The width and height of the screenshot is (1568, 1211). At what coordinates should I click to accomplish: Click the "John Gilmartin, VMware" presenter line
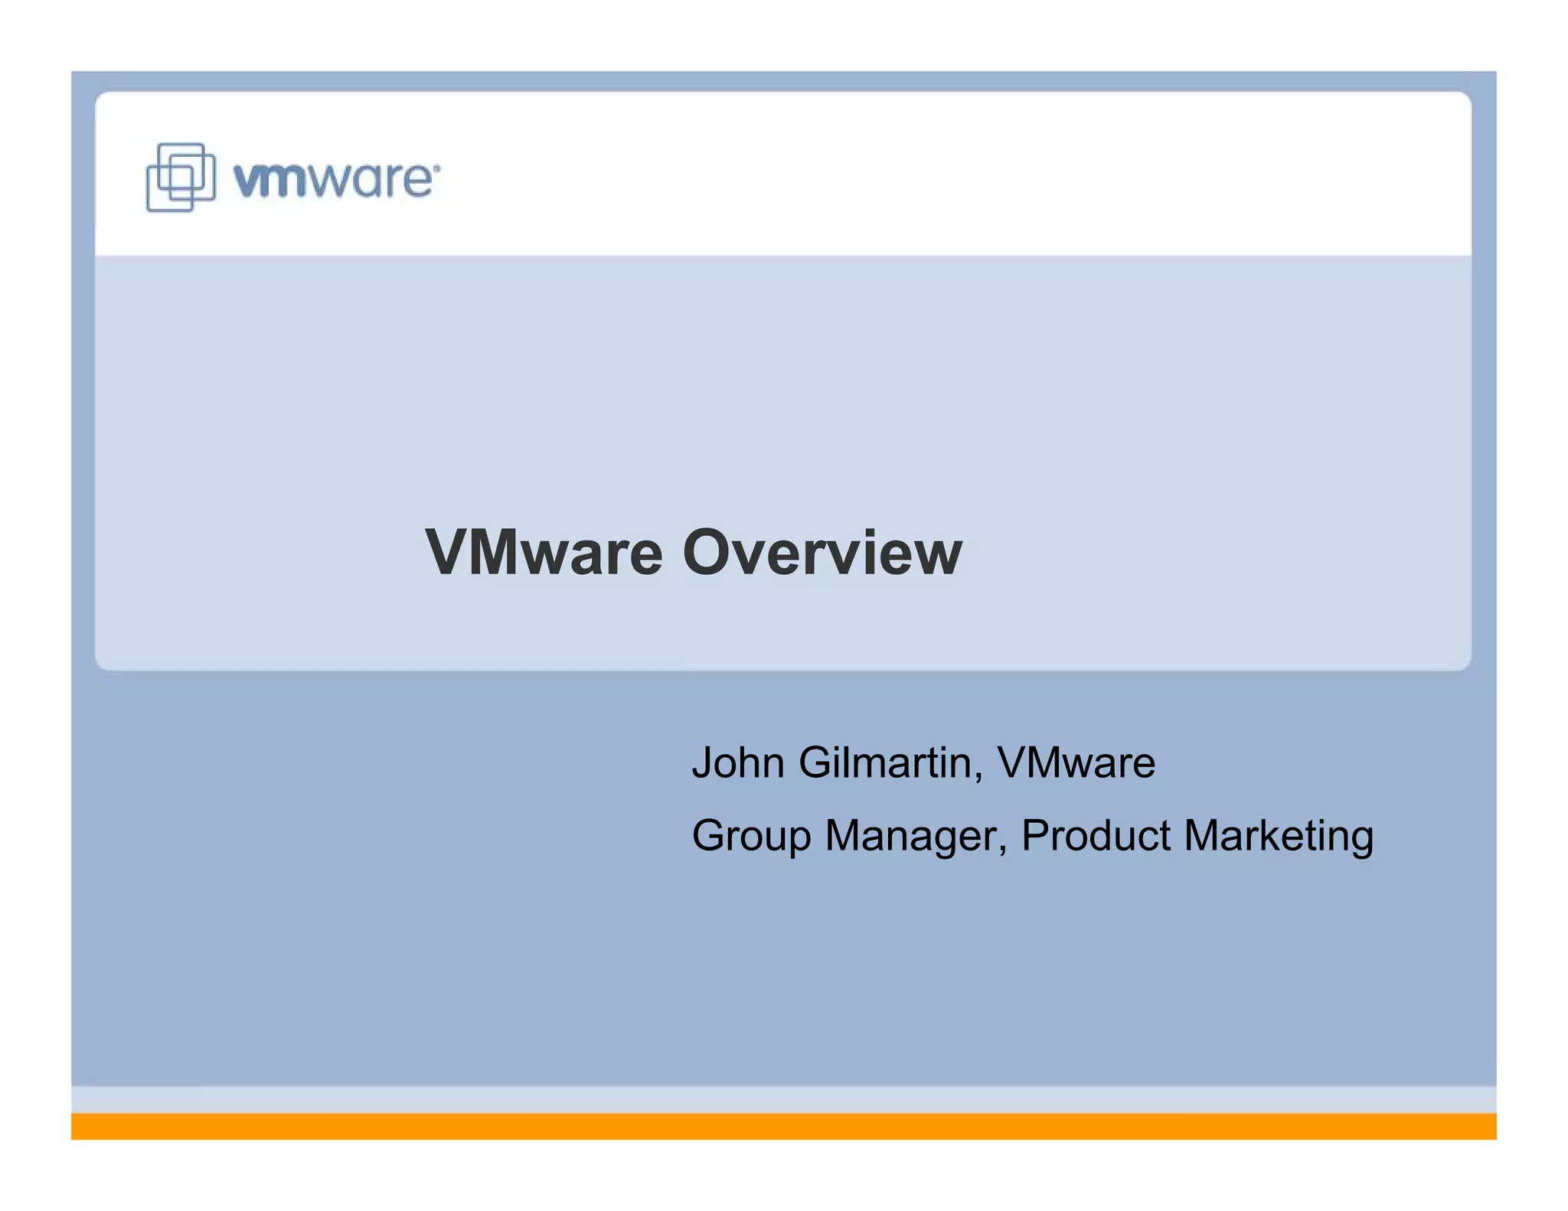coord(923,762)
